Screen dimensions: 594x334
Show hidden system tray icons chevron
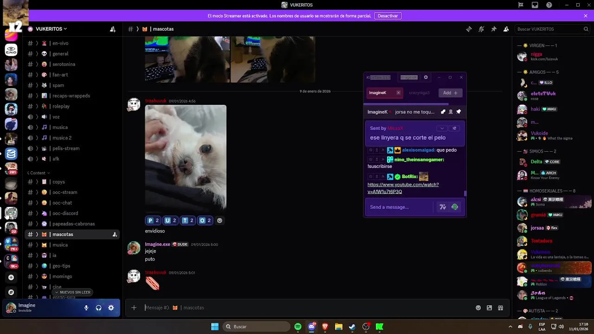coord(511,327)
